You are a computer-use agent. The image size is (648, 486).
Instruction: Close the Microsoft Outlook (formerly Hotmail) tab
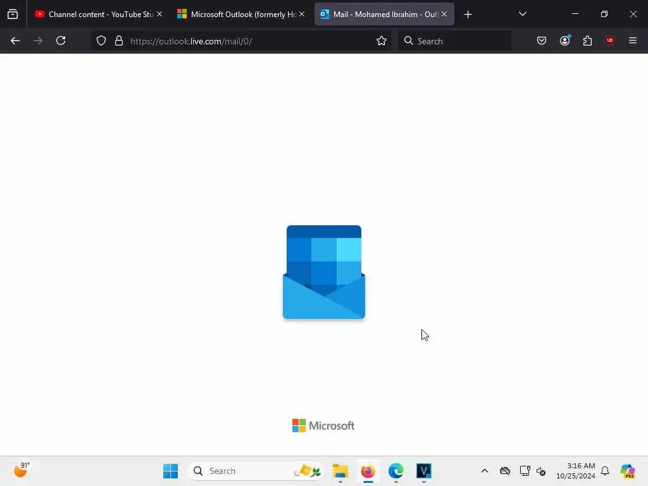tap(302, 14)
